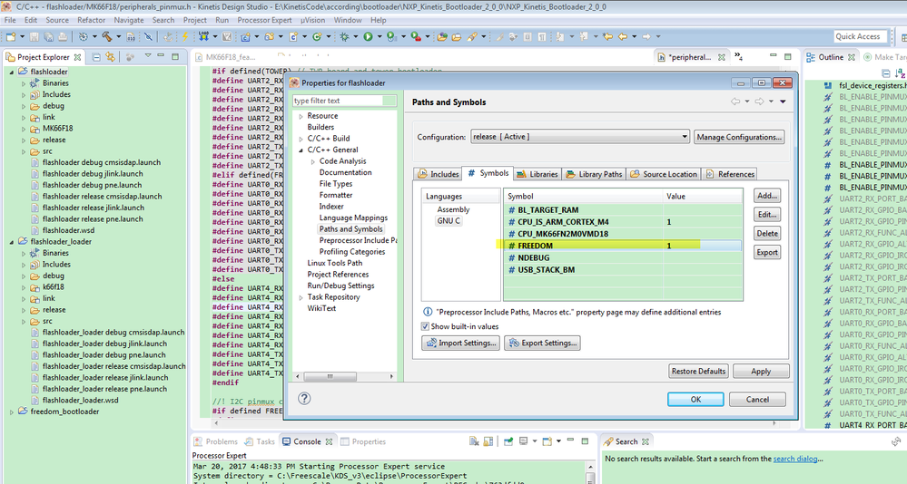Screen dimensions: 907x484
Task: Click Export Settings... button
Action: (x=542, y=343)
